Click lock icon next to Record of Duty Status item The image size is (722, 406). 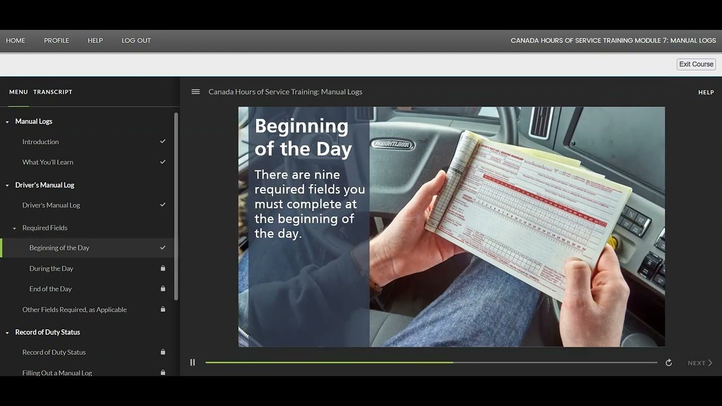tap(163, 352)
